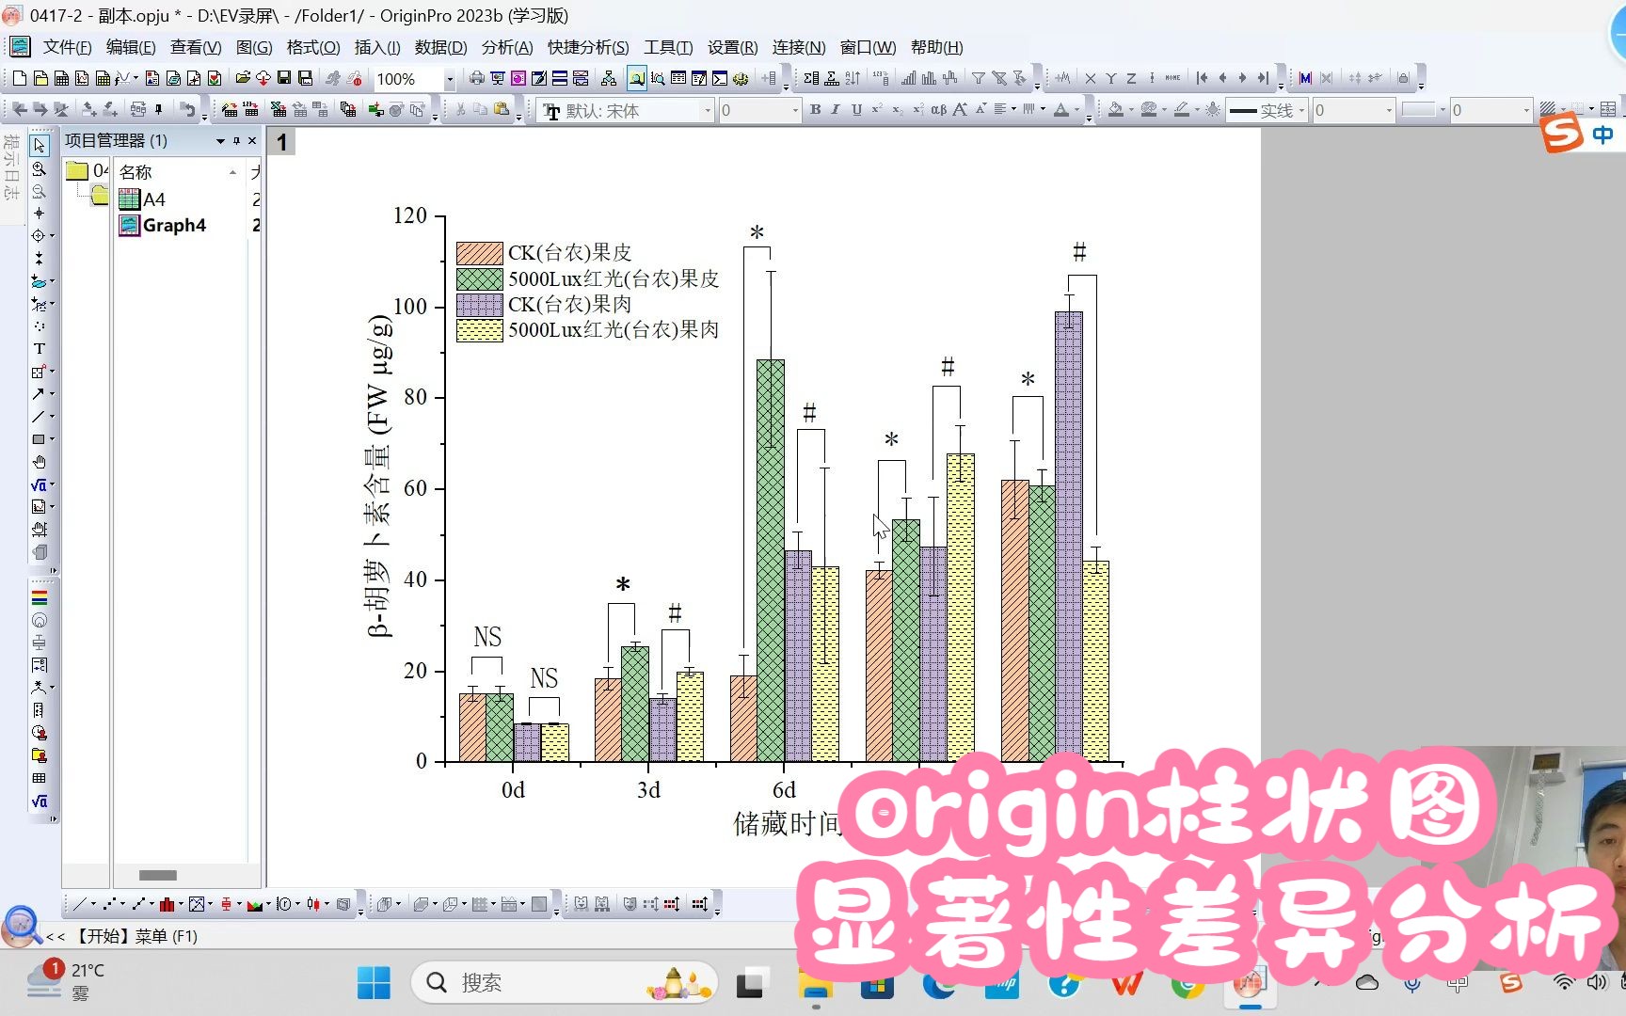Click the Add Filter funnel icon
This screenshot has width=1626, height=1016.
coord(979,79)
